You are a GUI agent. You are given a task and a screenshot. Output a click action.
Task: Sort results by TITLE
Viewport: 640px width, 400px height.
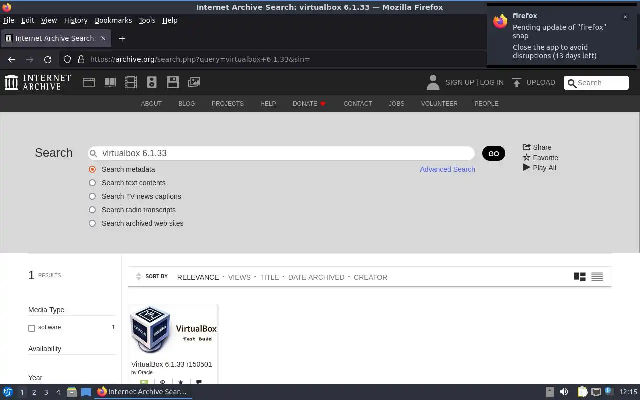(x=269, y=277)
